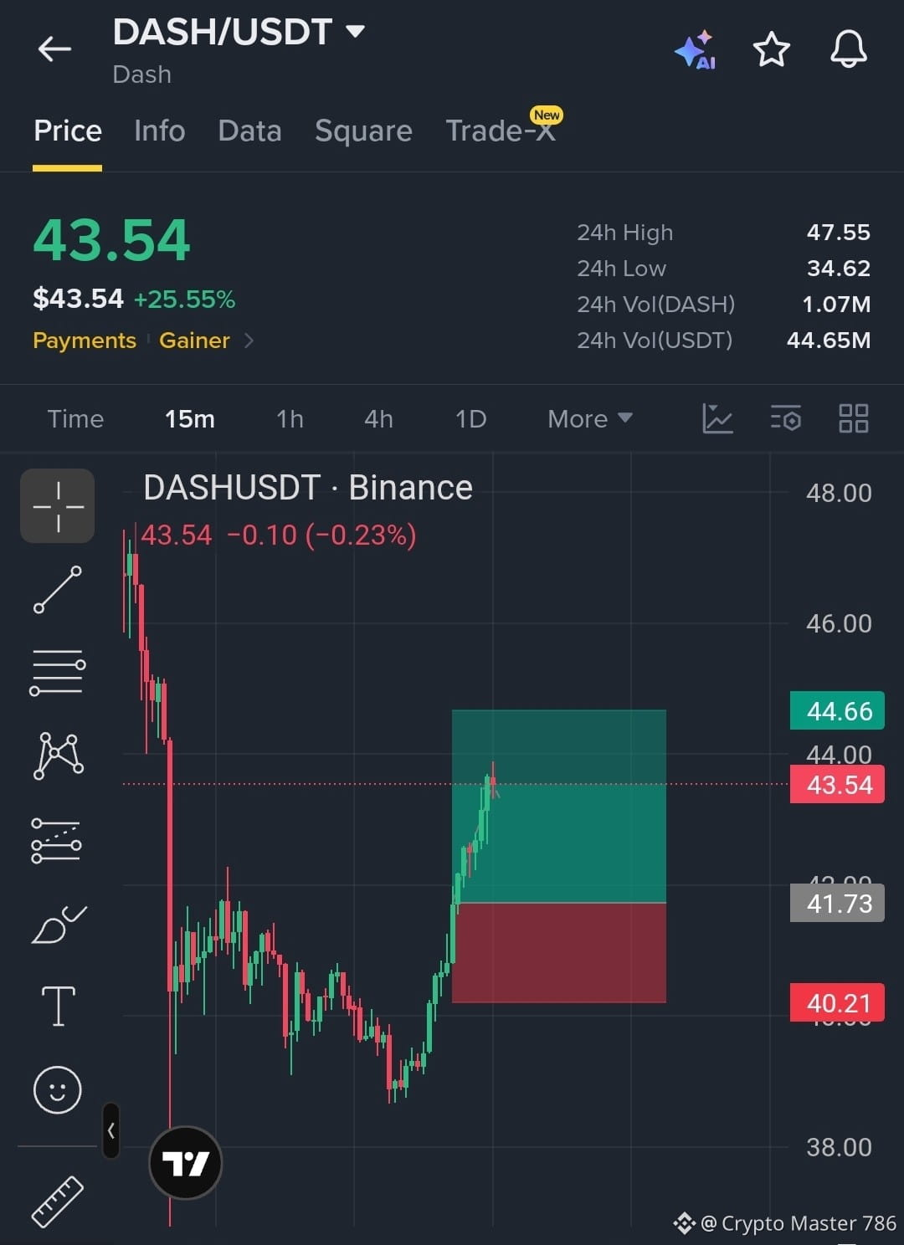Open the four-square grid layout icon
904x1245 pixels.
tap(854, 418)
